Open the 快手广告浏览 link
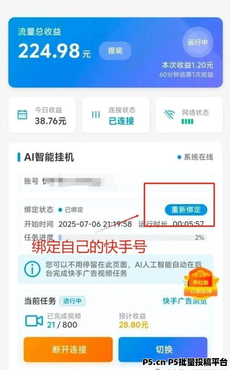 (184, 301)
